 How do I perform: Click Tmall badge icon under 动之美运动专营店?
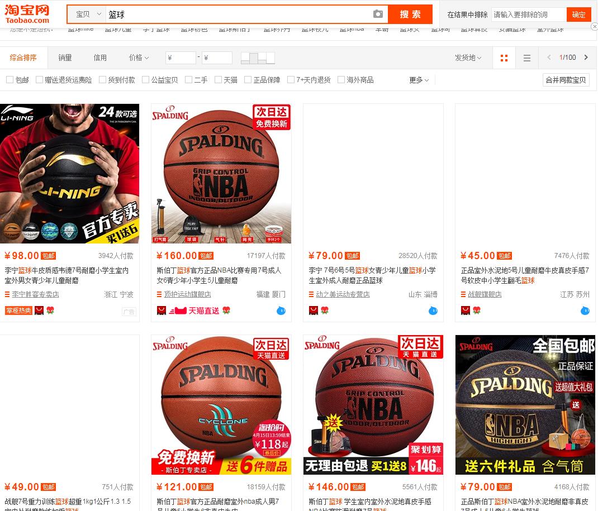[x=313, y=311]
